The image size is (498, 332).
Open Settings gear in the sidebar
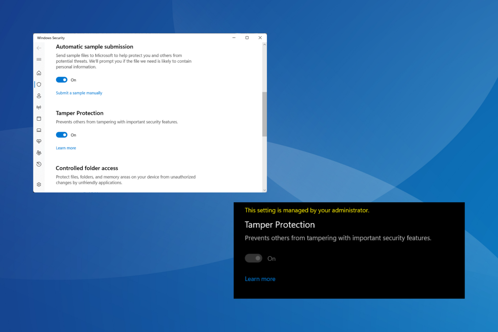pyautogui.click(x=39, y=184)
